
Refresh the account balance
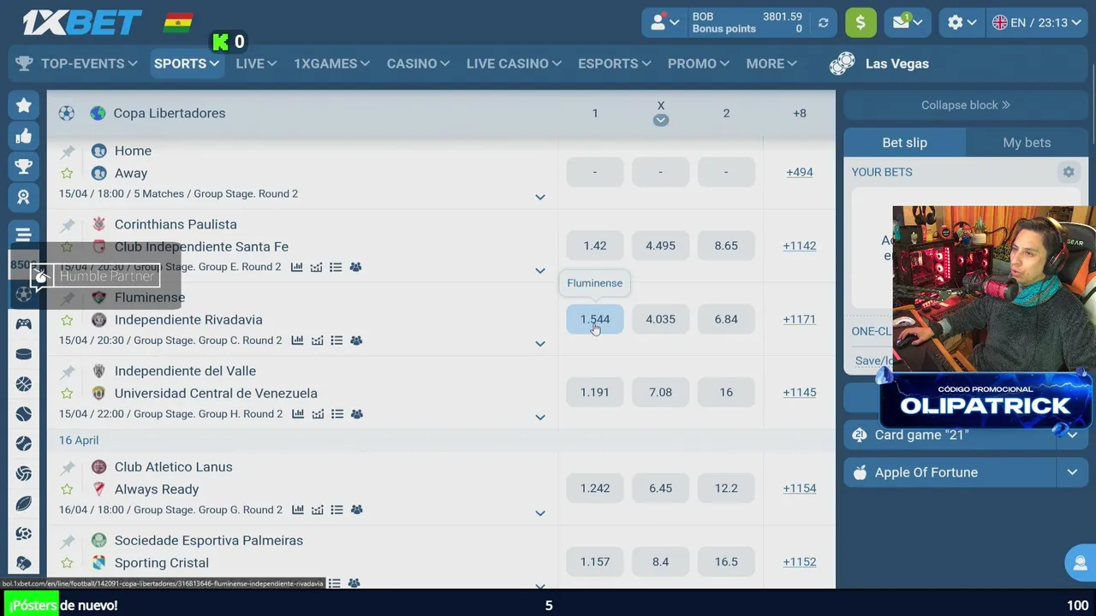824,23
